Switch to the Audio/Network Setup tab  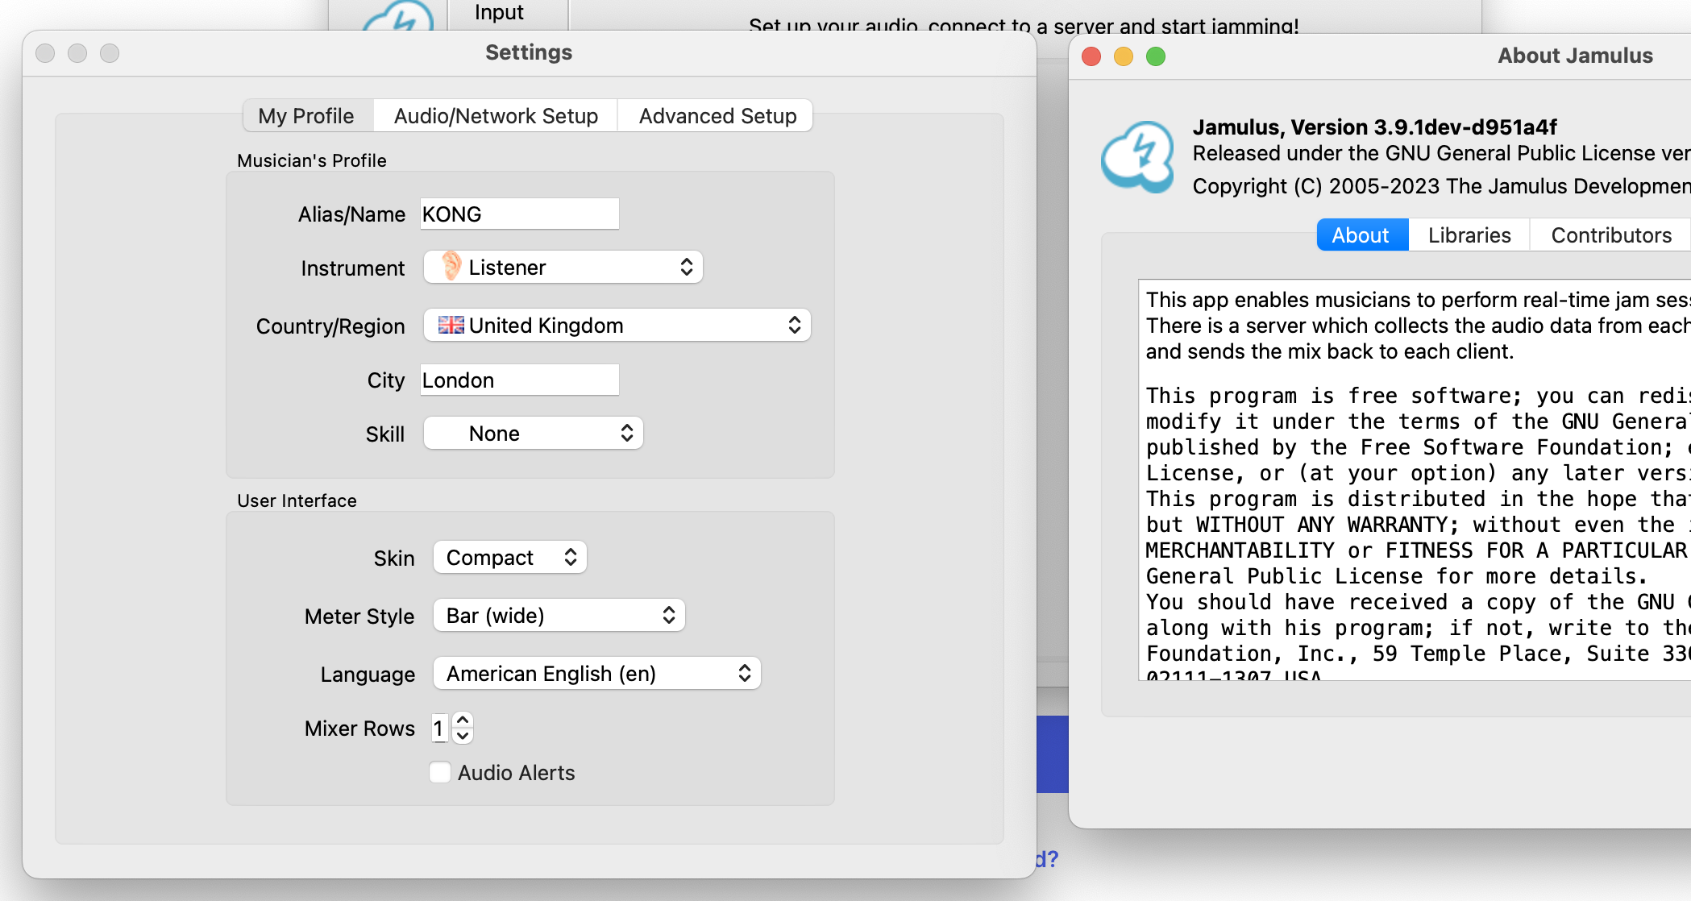(x=496, y=116)
